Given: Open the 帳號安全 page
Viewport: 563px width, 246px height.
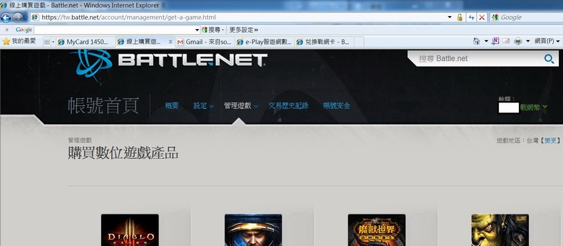Looking at the screenshot, I should [x=336, y=106].
